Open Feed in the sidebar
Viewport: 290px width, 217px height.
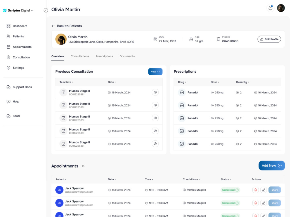coord(13,116)
